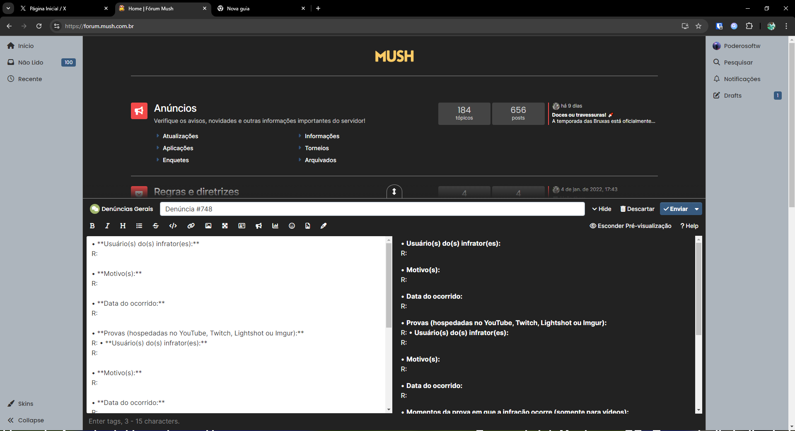Hide the composer panel

click(x=602, y=209)
